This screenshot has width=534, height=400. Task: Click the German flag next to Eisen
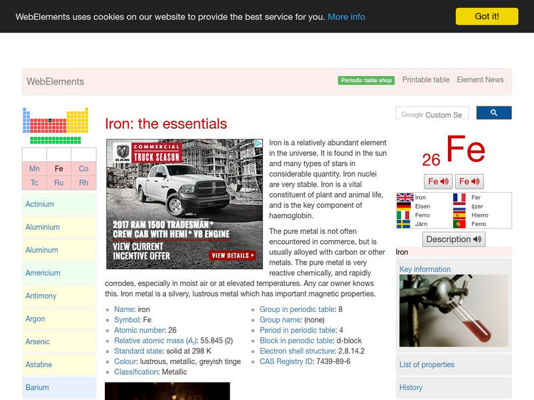click(404, 206)
